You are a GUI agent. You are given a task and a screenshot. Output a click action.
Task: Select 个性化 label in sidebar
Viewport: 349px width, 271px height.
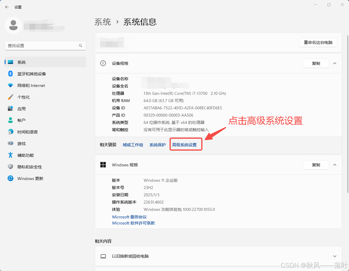point(24,97)
